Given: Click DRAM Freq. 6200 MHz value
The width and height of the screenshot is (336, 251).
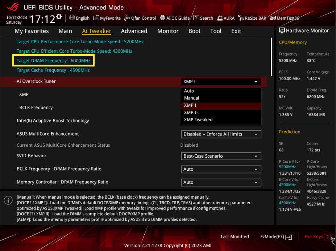Looking at the screenshot, I should [x=316, y=97].
